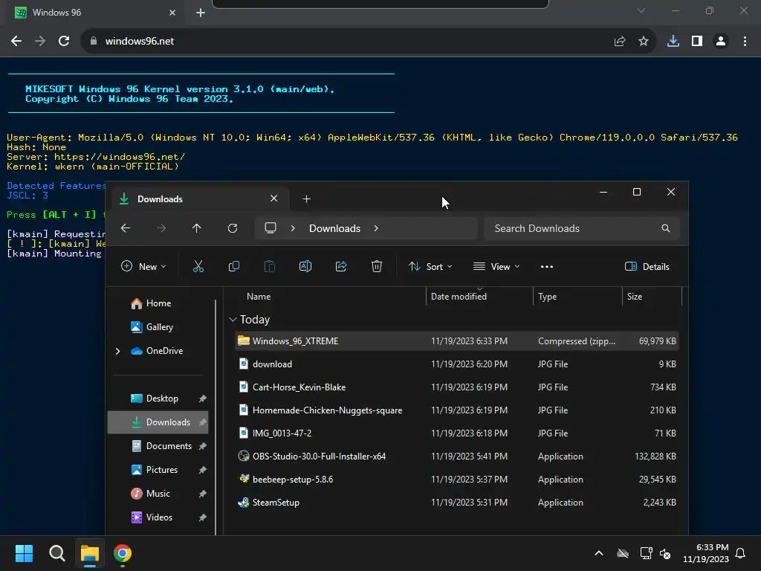
Task: Refresh the Downloads folder view
Action: pyautogui.click(x=233, y=228)
